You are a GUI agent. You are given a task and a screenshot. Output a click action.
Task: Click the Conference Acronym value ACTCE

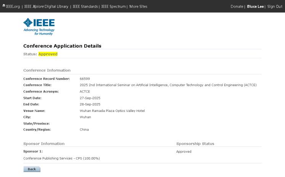(x=85, y=91)
